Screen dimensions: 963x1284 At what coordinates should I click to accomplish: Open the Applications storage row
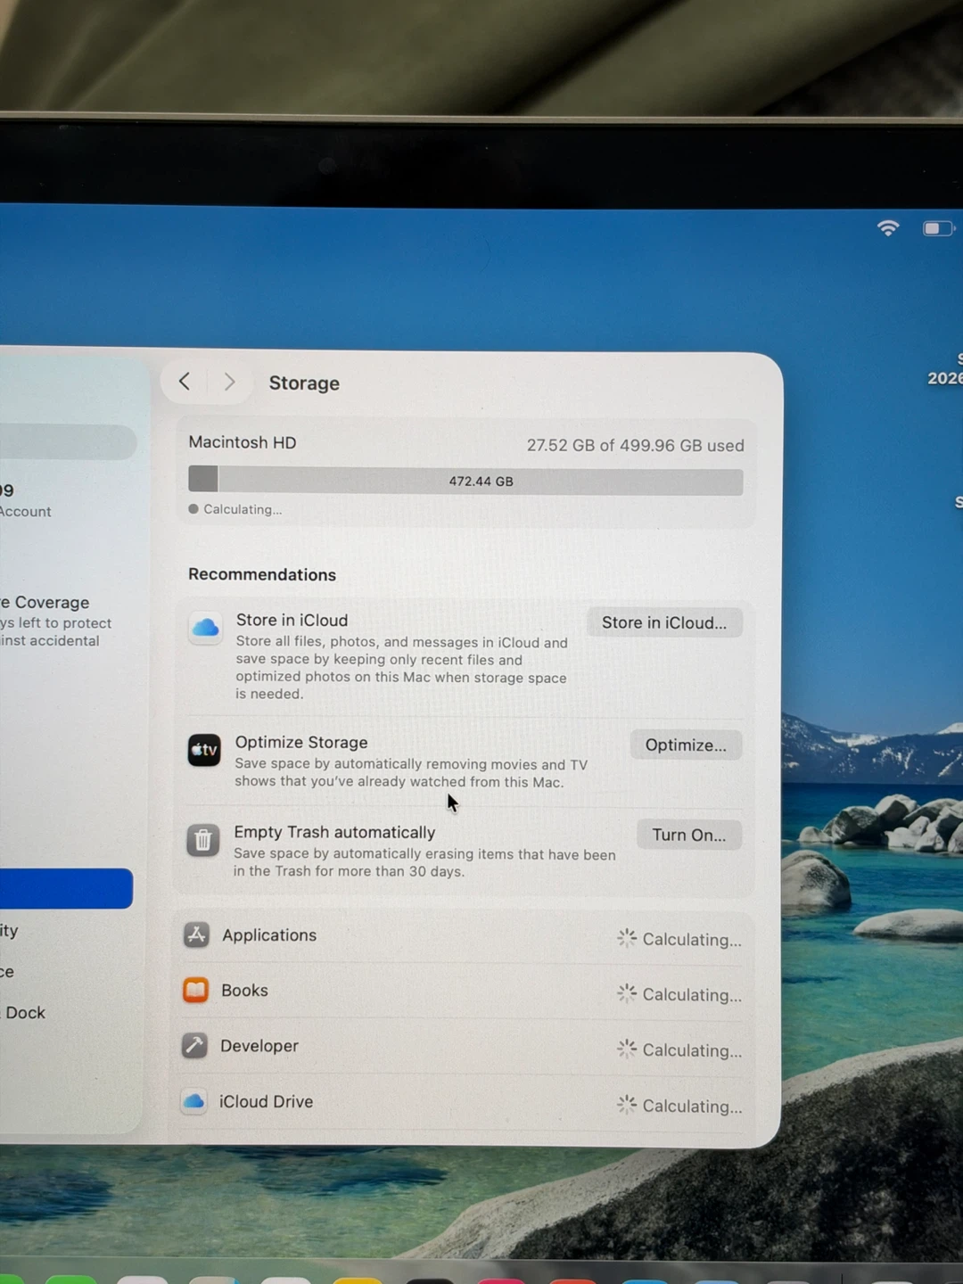coord(463,936)
